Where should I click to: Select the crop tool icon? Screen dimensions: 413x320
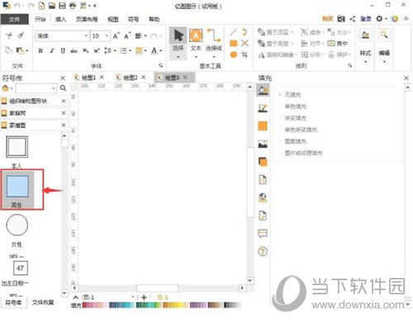tap(244, 55)
